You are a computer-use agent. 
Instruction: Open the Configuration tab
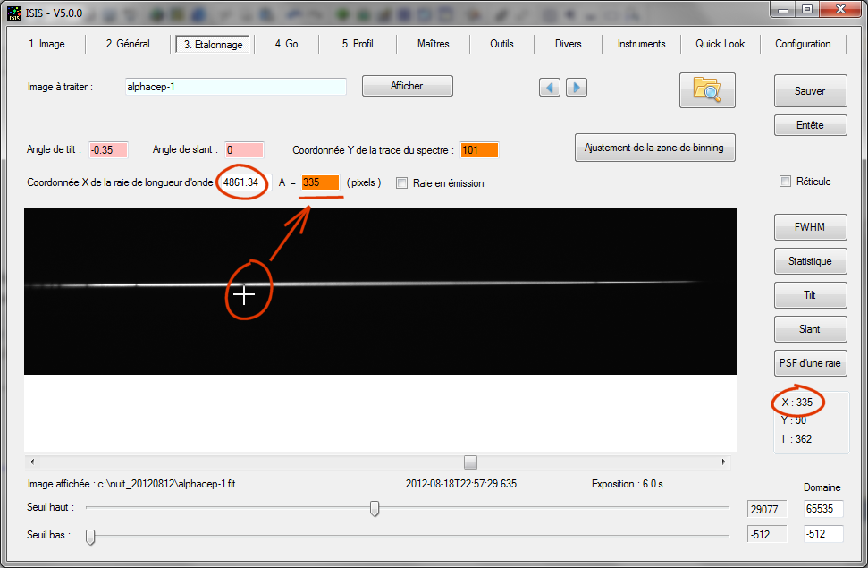pos(803,44)
